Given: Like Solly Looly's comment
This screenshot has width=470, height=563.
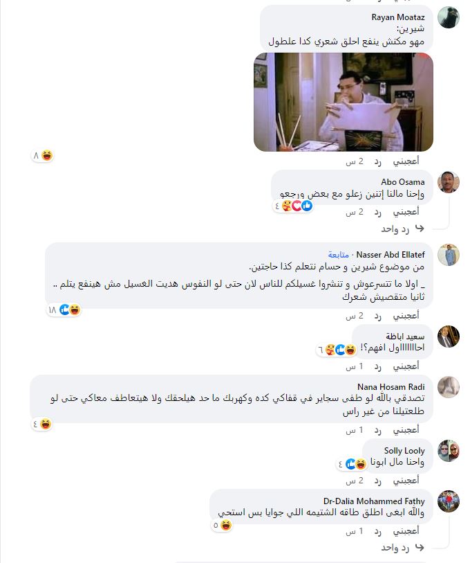Looking at the screenshot, I should 406,481.
